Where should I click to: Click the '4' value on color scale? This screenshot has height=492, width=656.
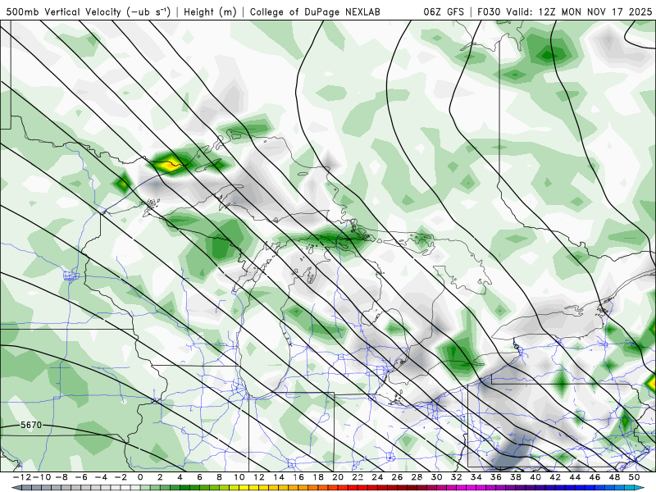click(x=180, y=477)
